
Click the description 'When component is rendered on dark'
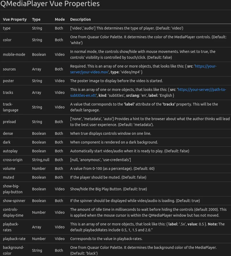tap(114, 142)
